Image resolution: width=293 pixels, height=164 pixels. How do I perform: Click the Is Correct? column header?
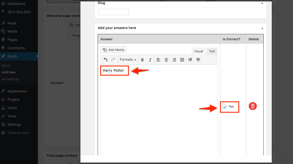[x=231, y=39]
